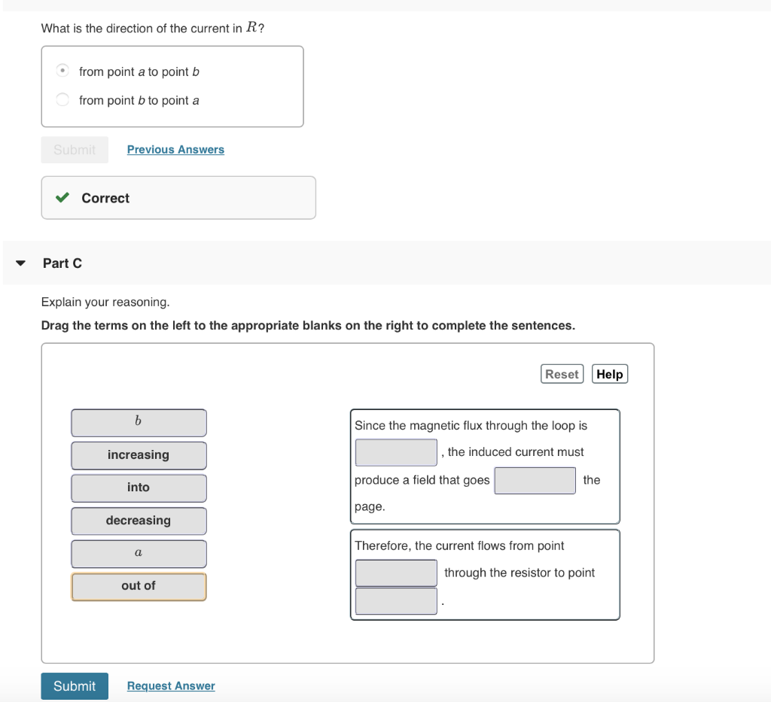Collapse the Part C section arrow
The width and height of the screenshot is (771, 702).
(x=21, y=263)
